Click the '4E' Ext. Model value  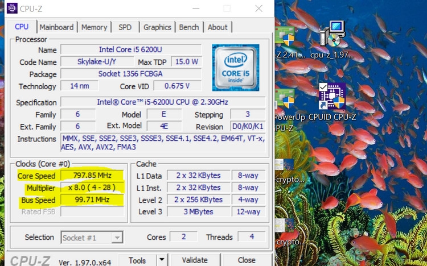pos(164,127)
